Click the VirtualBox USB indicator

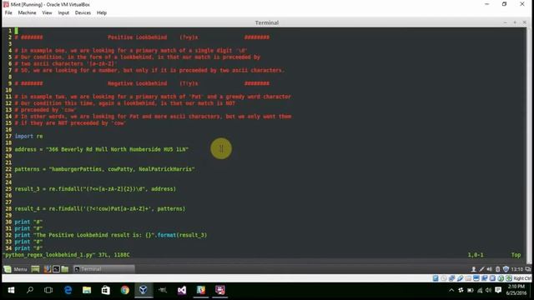point(460,278)
